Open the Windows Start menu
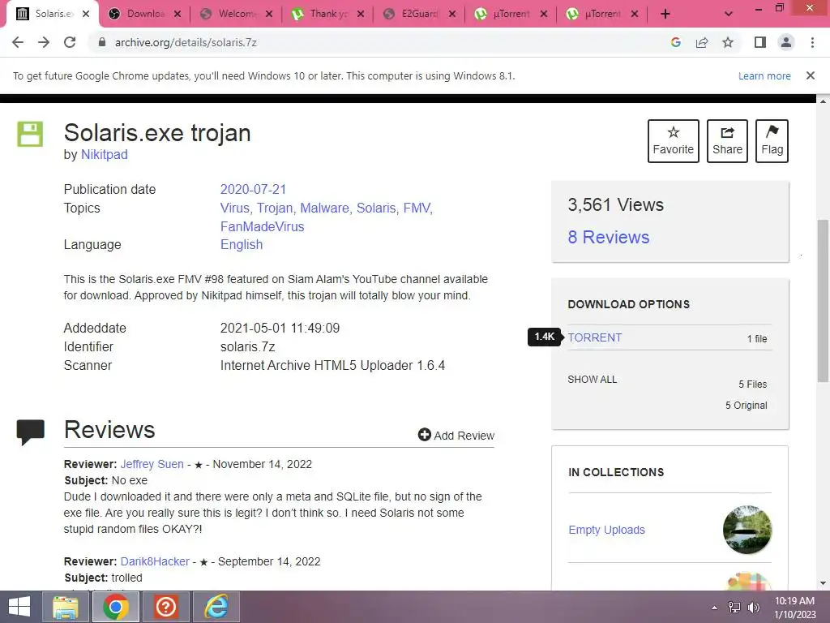The height and width of the screenshot is (623, 830). point(19,607)
